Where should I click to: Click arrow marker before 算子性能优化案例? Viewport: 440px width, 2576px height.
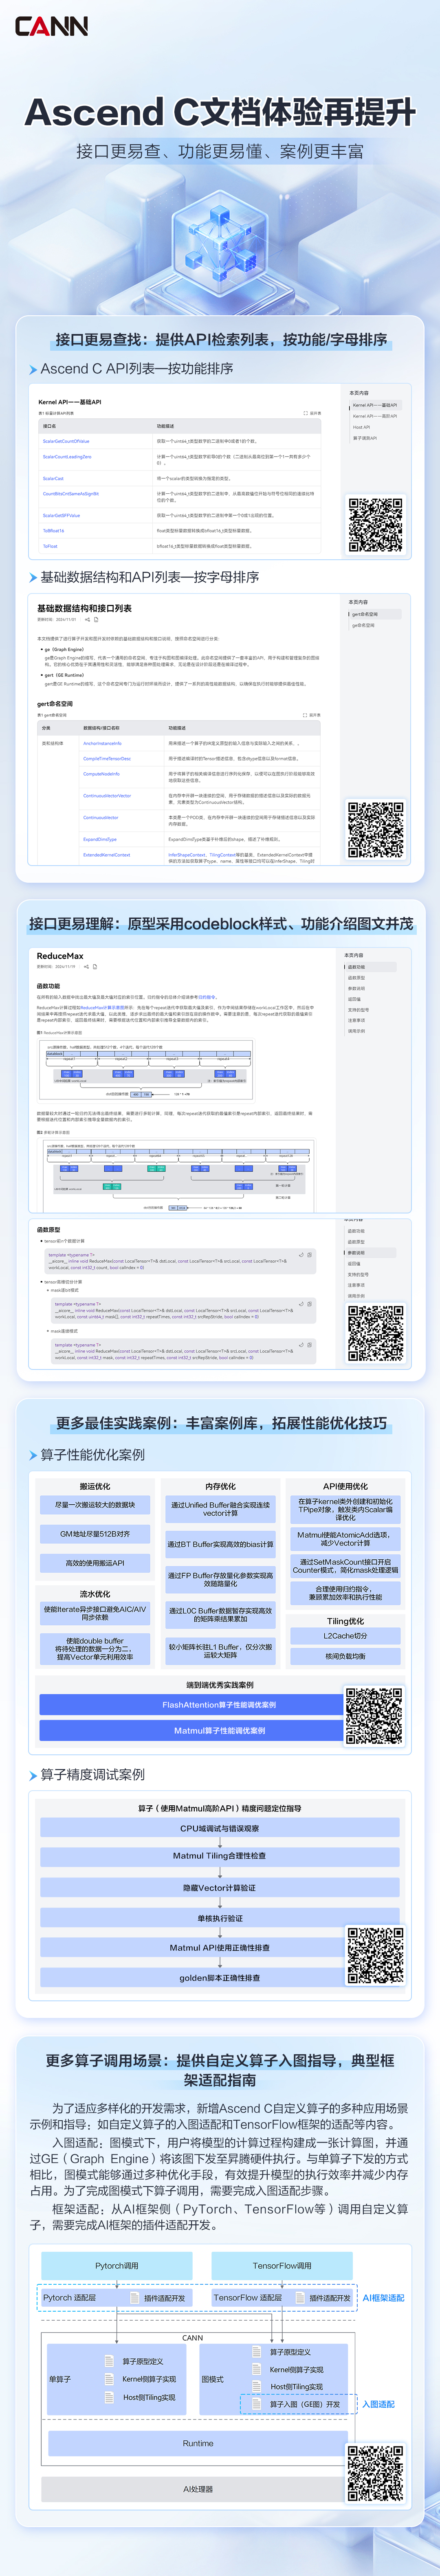(x=33, y=1455)
